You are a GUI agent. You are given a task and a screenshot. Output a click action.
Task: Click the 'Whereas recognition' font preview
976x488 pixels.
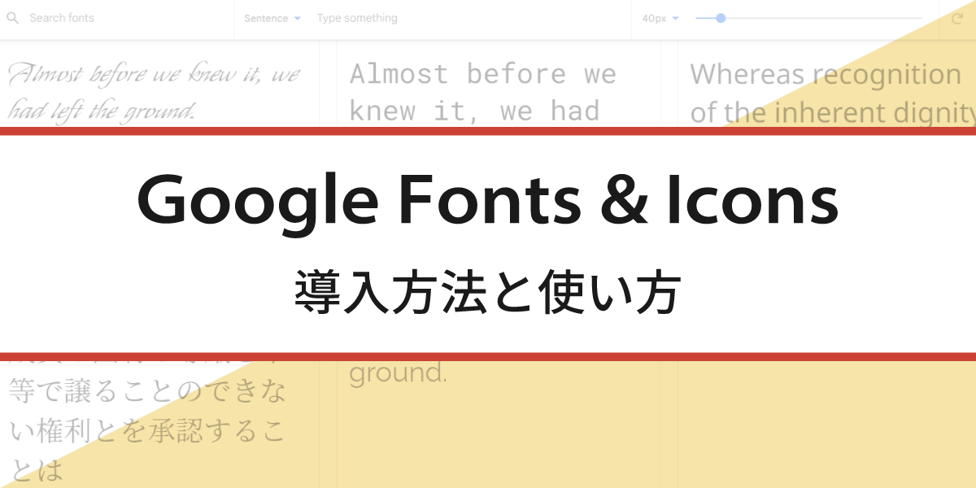point(832,92)
